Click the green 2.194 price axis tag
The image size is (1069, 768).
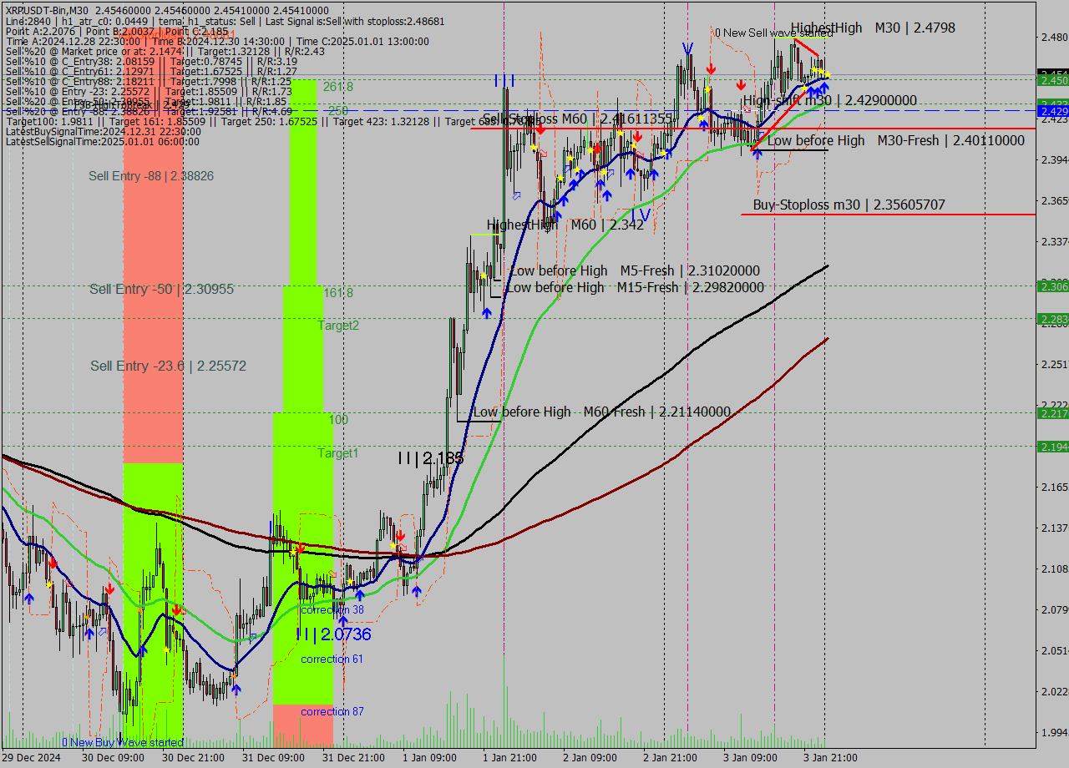(x=1052, y=447)
